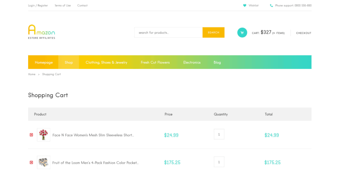Image resolution: width=339 pixels, height=175 pixels.
Task: Click the cart total $327 amount
Action: [x=266, y=32]
